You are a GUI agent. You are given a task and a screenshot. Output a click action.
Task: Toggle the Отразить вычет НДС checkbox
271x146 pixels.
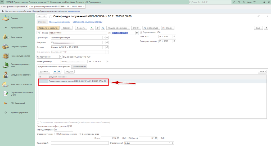pyautogui.click(x=141, y=32)
